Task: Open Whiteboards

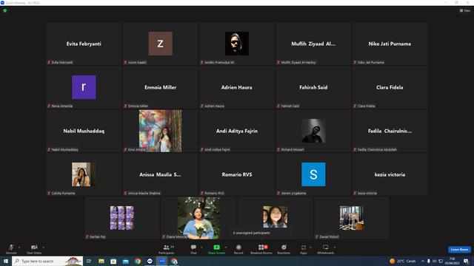Action: pyautogui.click(x=326, y=249)
